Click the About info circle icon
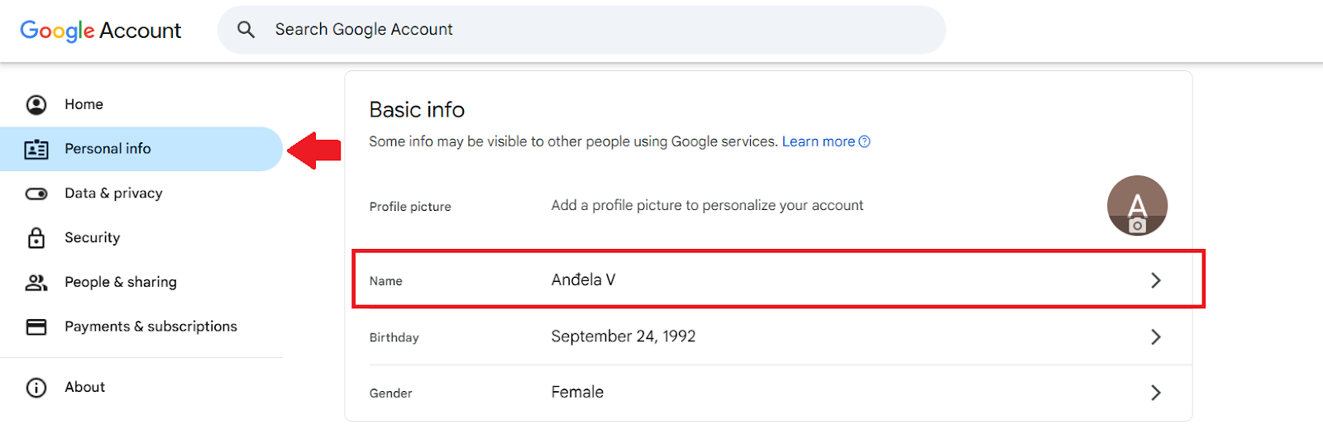This screenshot has width=1323, height=425. pos(36,387)
